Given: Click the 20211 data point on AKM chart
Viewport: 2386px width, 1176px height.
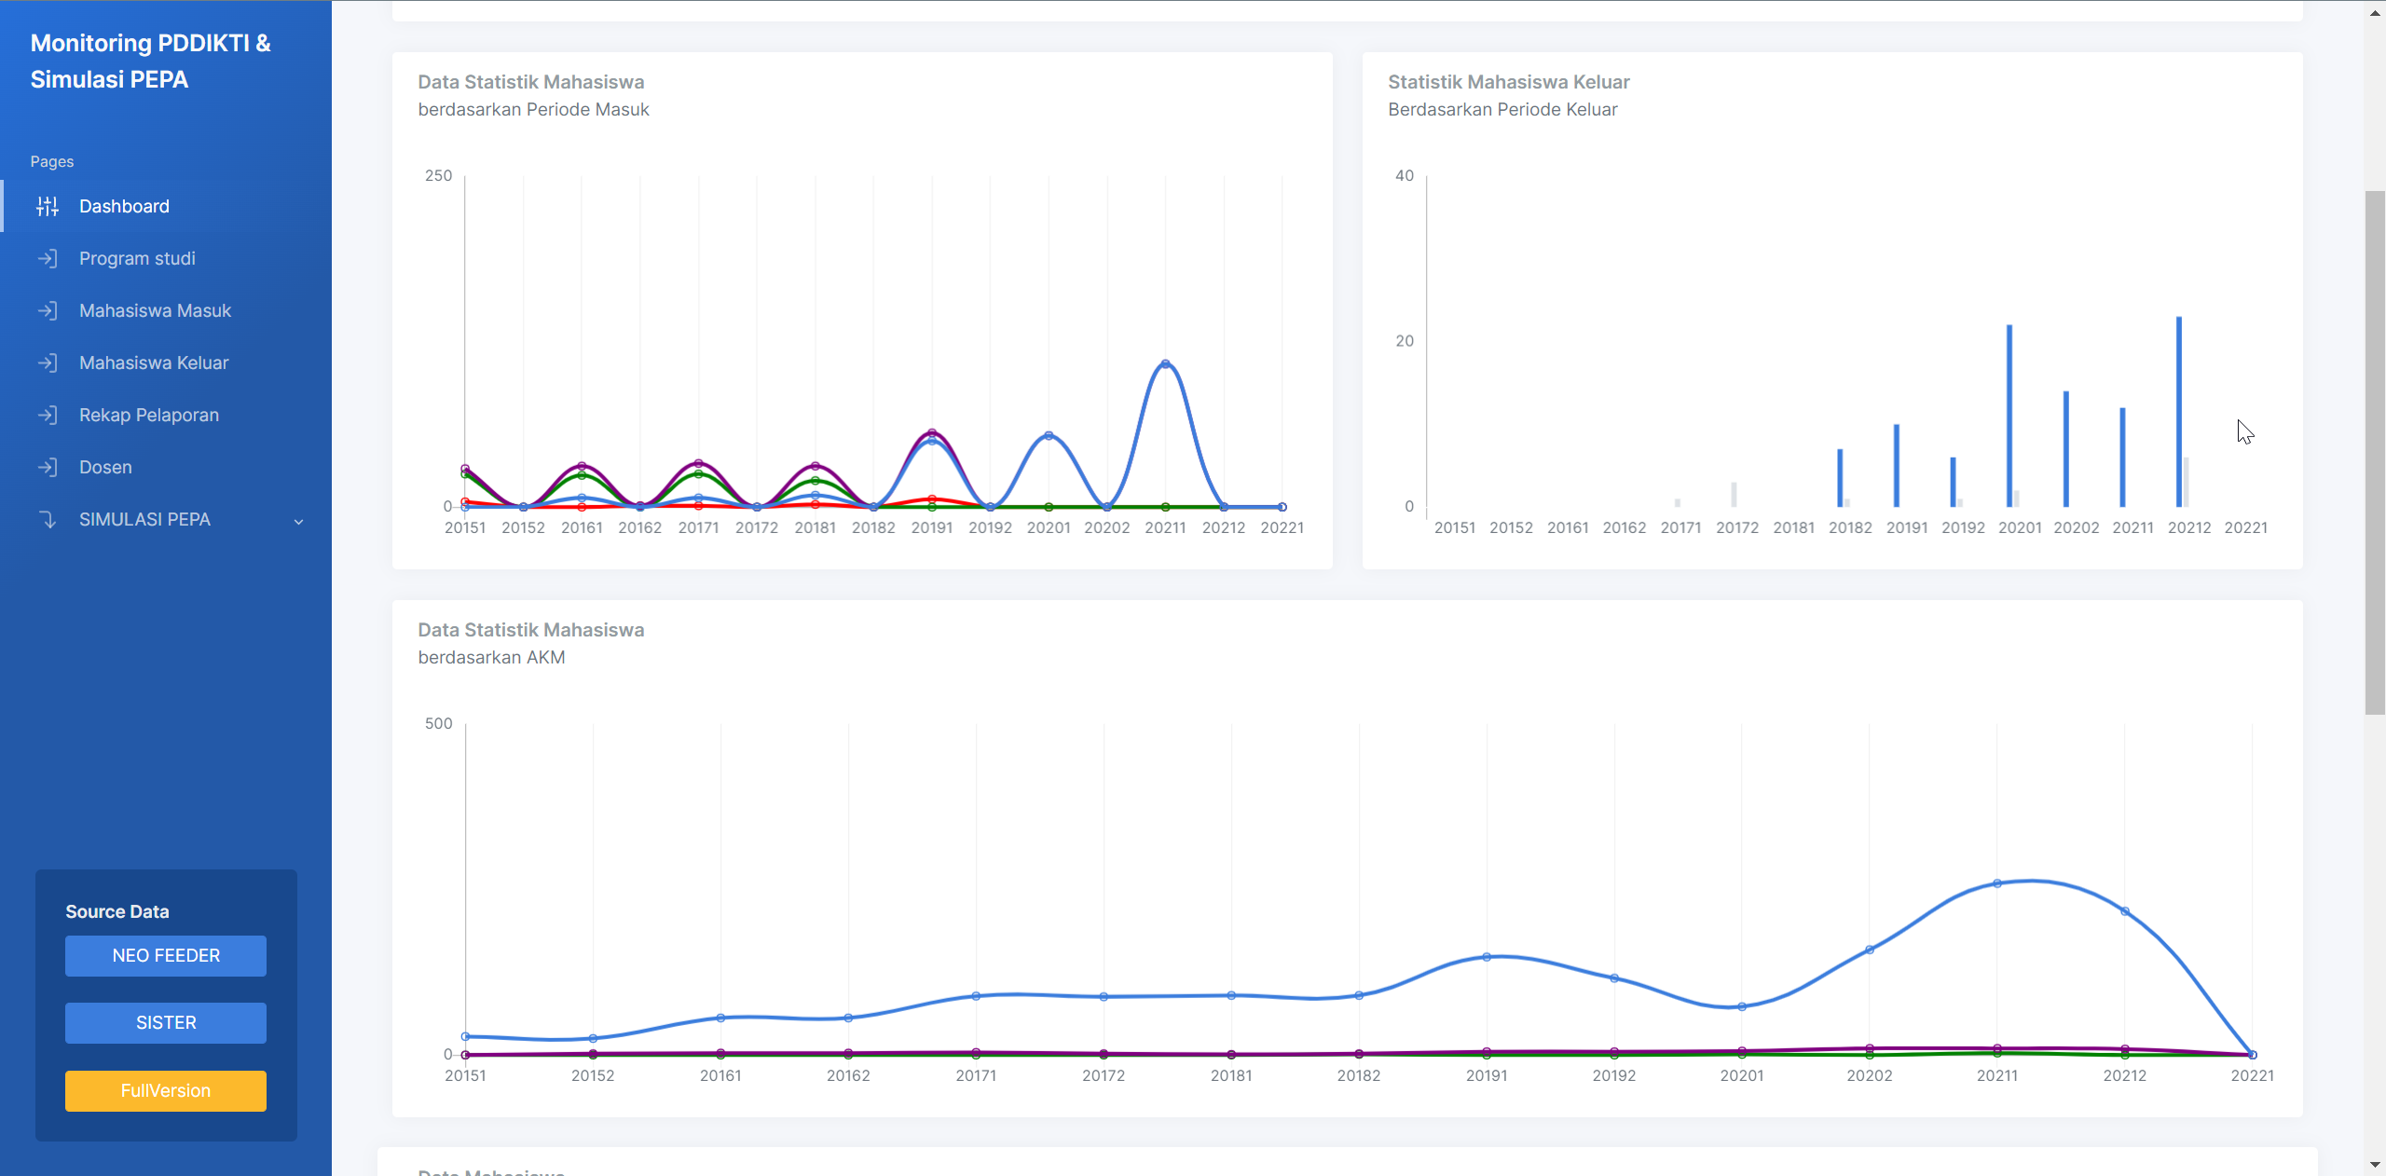Looking at the screenshot, I should tap(1997, 883).
